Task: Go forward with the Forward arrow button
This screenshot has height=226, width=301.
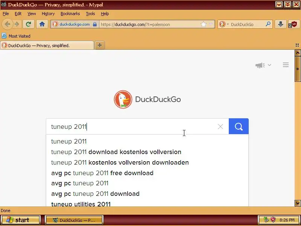Action: [17, 24]
